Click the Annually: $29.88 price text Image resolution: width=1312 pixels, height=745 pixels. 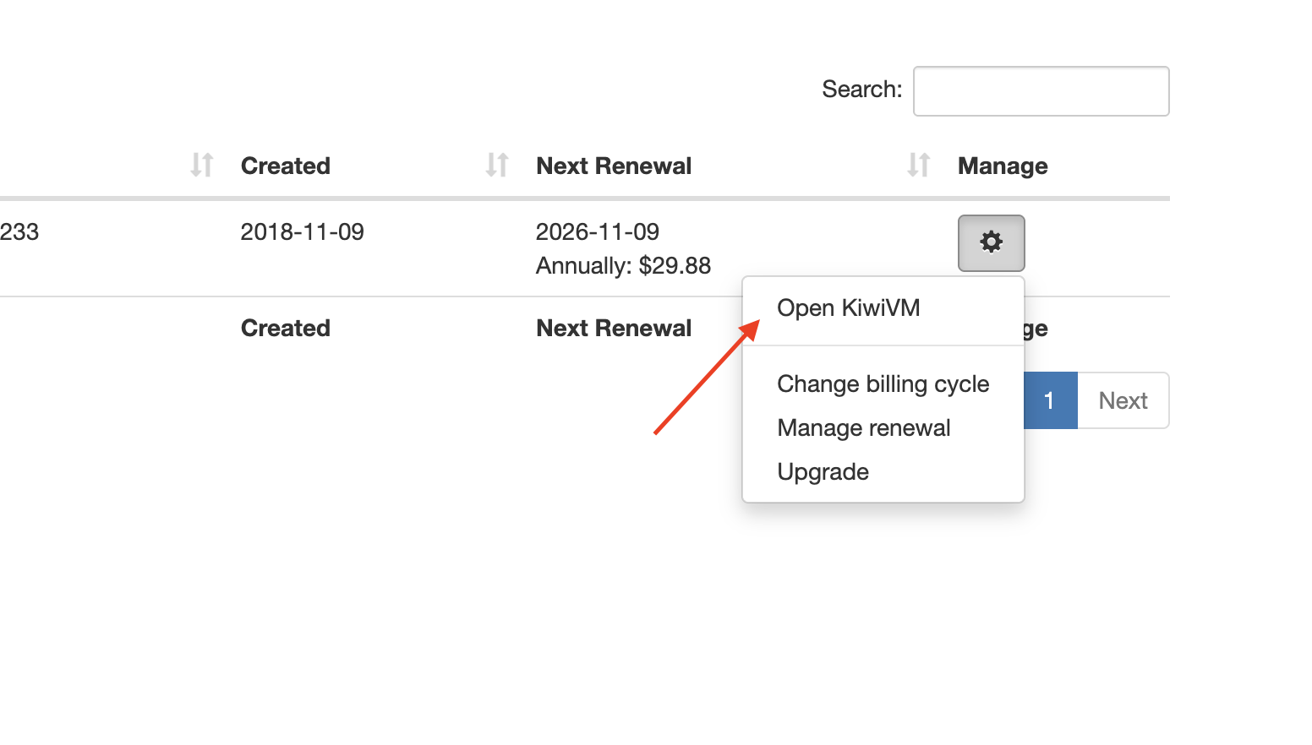[623, 266]
